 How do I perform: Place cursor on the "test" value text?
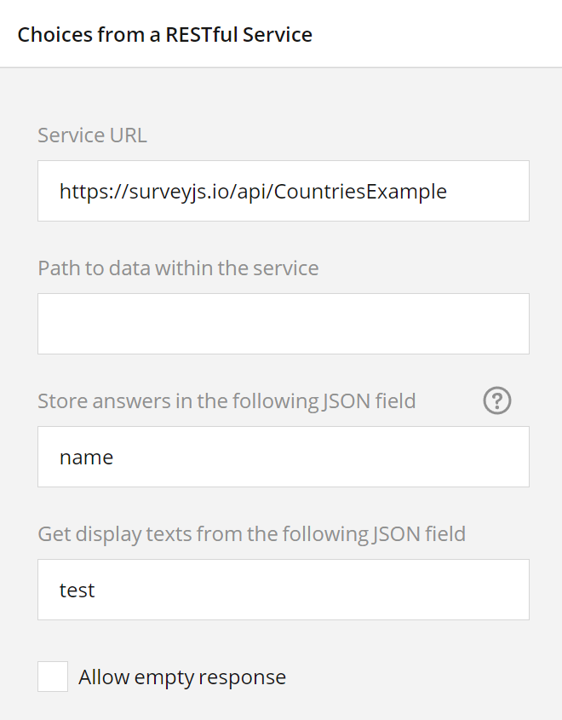(77, 590)
